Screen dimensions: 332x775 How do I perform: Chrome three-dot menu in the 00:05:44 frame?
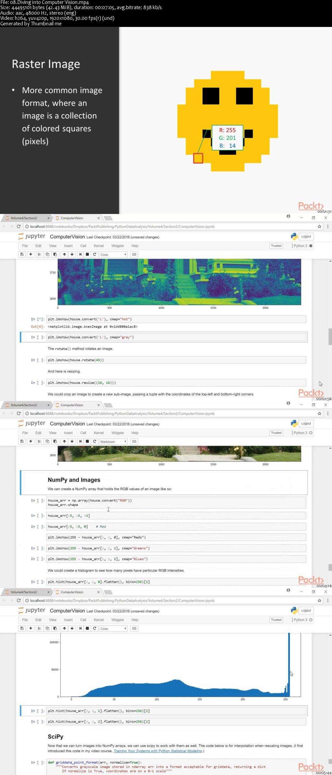click(x=328, y=600)
